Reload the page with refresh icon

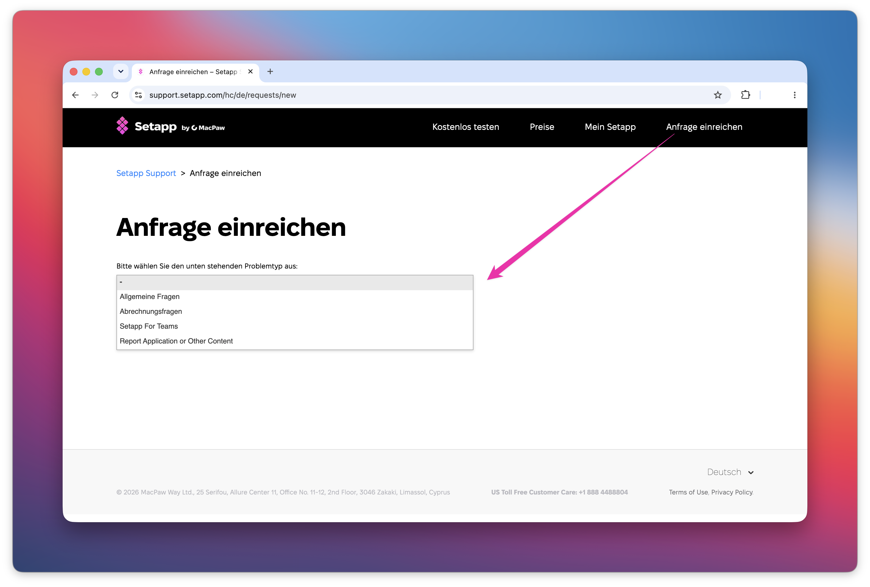coord(115,95)
